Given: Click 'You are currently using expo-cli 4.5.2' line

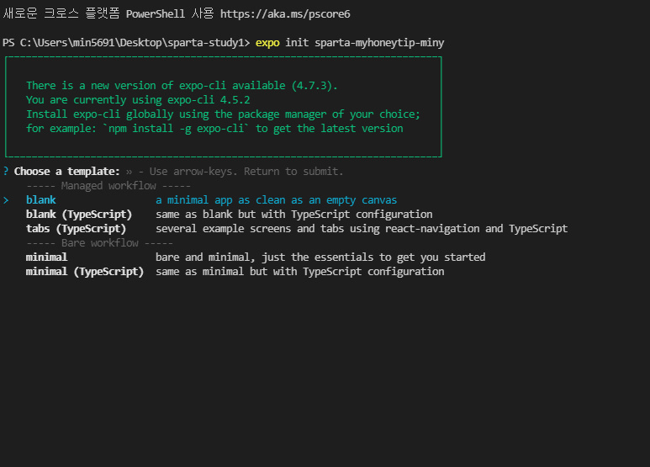Looking at the screenshot, I should (138, 100).
